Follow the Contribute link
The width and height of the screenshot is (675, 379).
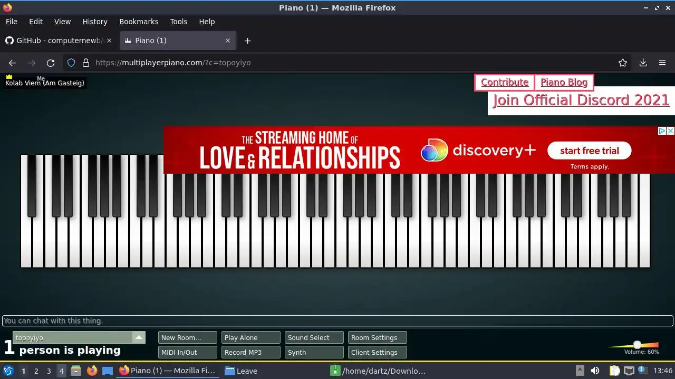(x=505, y=82)
